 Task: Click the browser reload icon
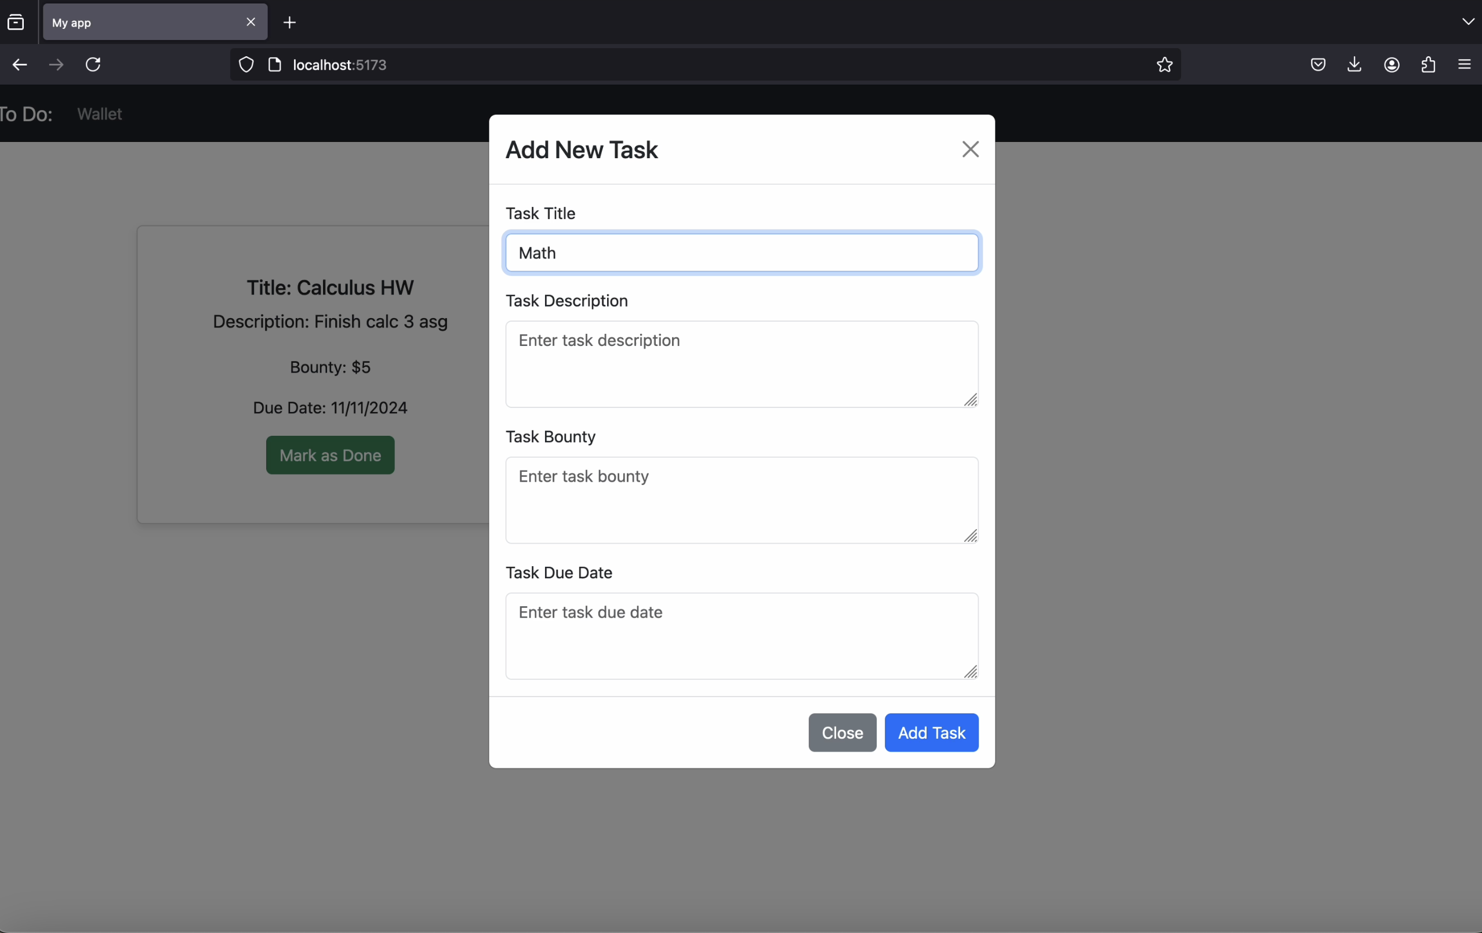(x=93, y=64)
